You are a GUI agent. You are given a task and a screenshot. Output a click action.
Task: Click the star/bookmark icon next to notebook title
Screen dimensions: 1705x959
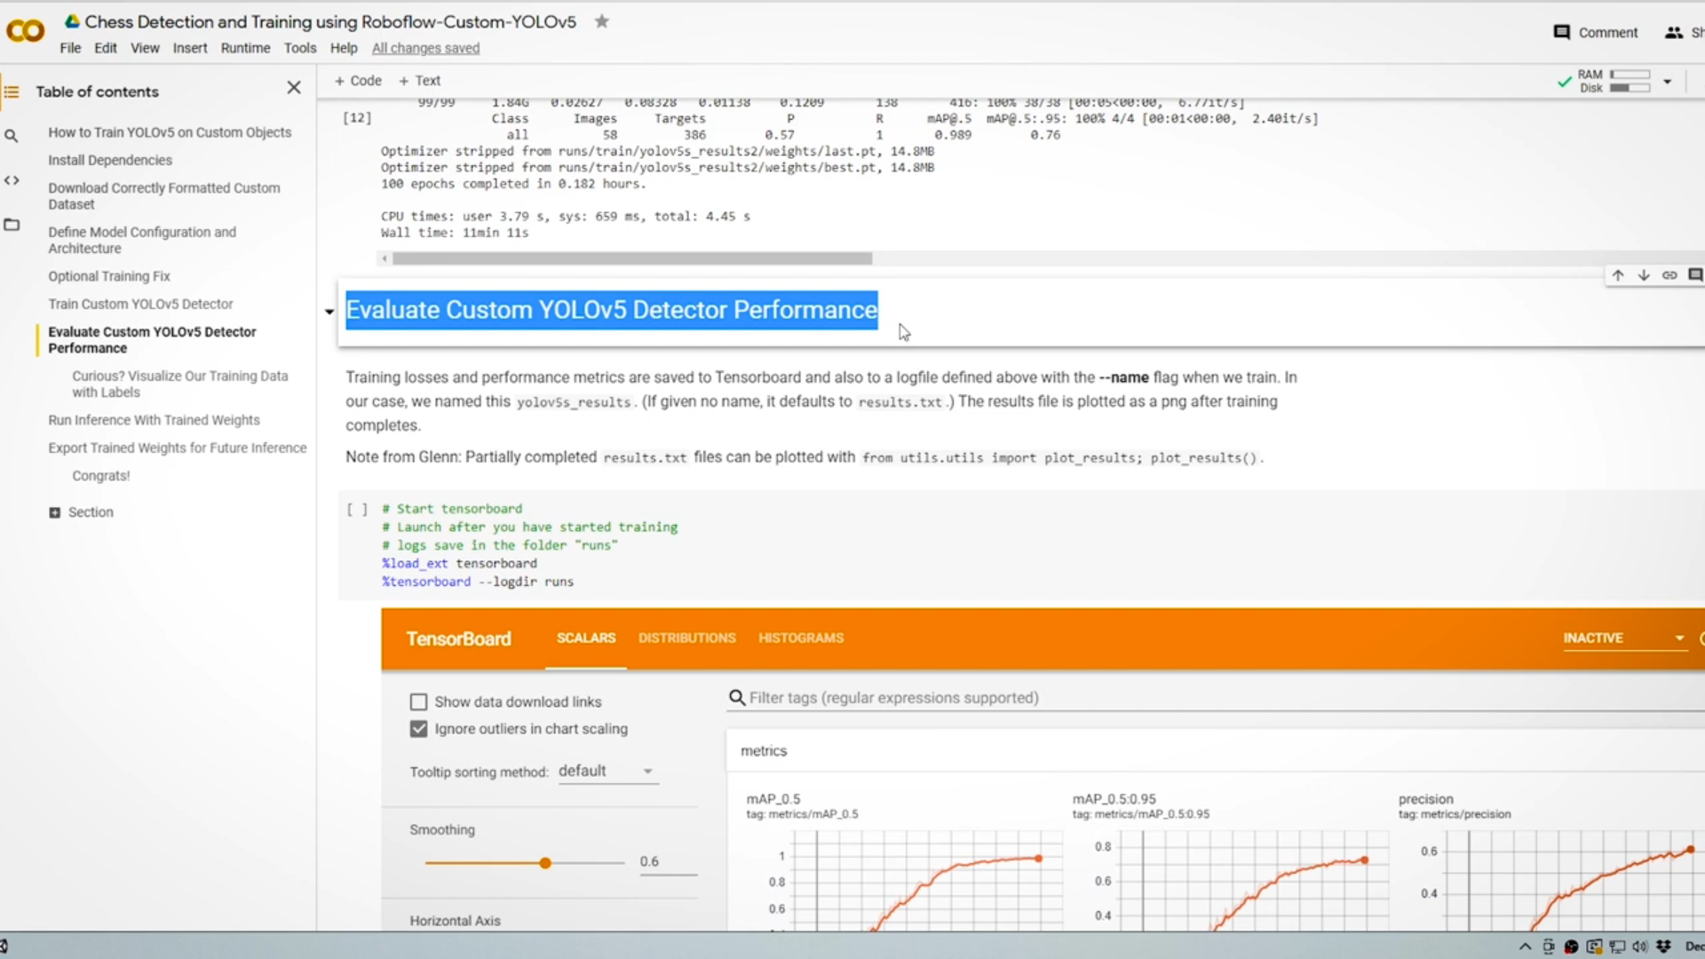click(x=600, y=21)
